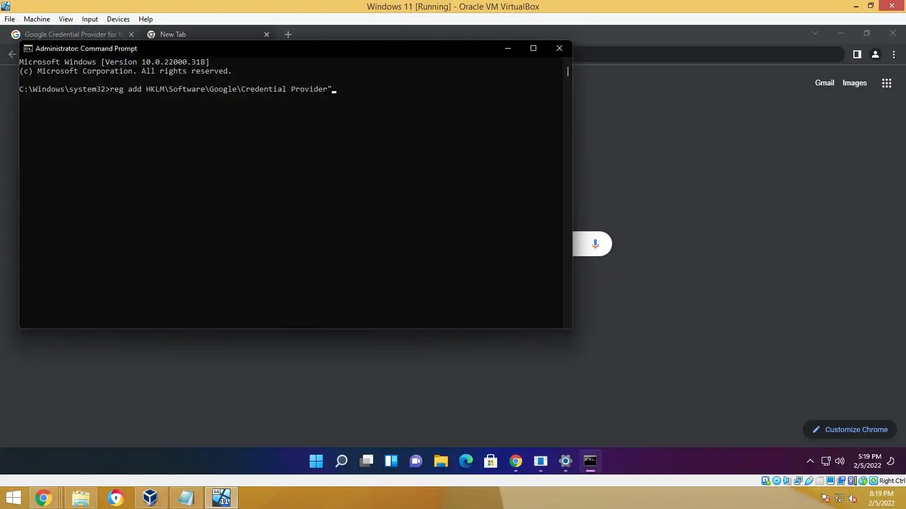906x509 pixels.
Task: Launch Microsoft Edge from the guest taskbar
Action: click(x=466, y=461)
